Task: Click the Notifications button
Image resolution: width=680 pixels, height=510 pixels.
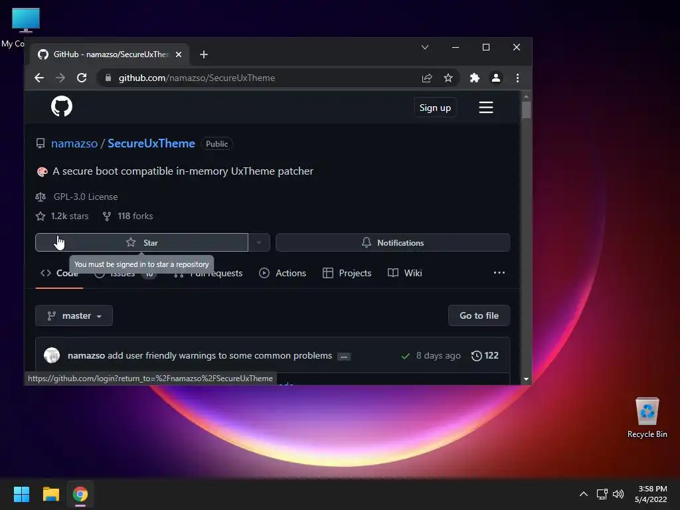Action: tap(392, 242)
